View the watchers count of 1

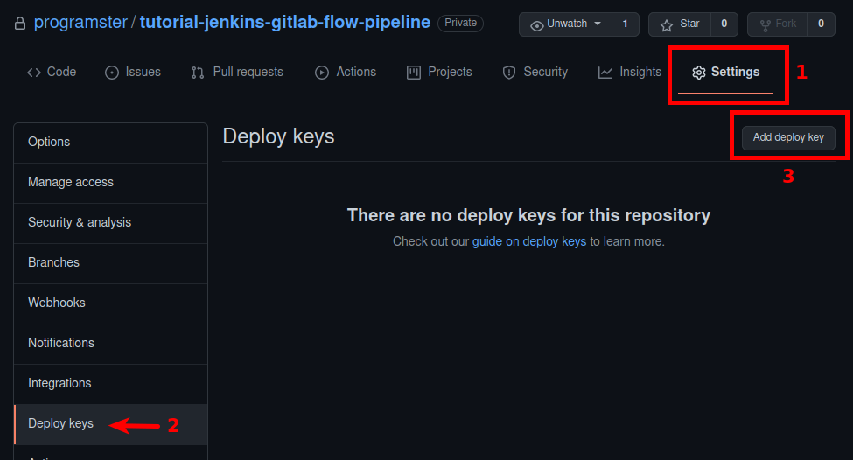click(625, 24)
